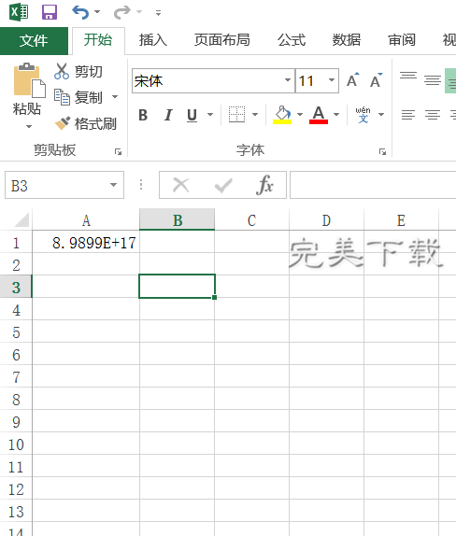456x536 pixels.
Task: Open the 页面布局 Page Layout tab
Action: click(222, 40)
